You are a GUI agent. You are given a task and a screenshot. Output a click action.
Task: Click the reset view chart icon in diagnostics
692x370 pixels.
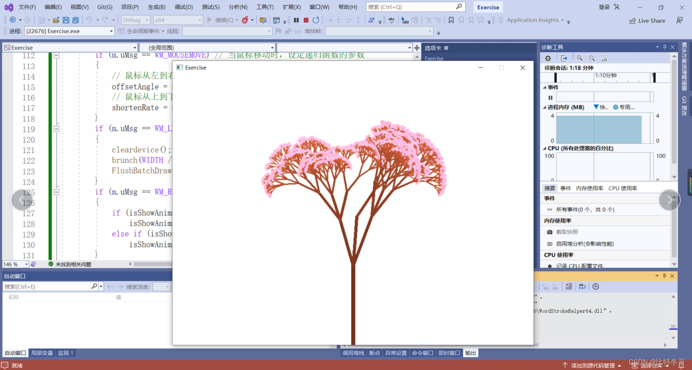coord(604,59)
